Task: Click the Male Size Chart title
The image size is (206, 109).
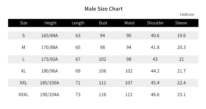Action: pyautogui.click(x=104, y=9)
